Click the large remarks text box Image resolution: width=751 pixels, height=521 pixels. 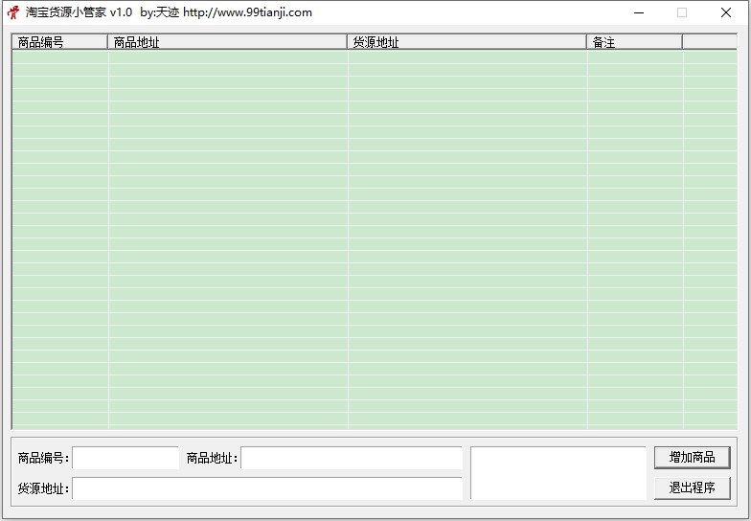click(558, 473)
